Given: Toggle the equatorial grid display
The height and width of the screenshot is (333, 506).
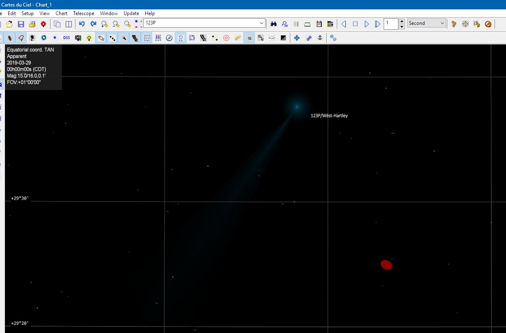Looking at the screenshot, I should pyautogui.click(x=147, y=38).
